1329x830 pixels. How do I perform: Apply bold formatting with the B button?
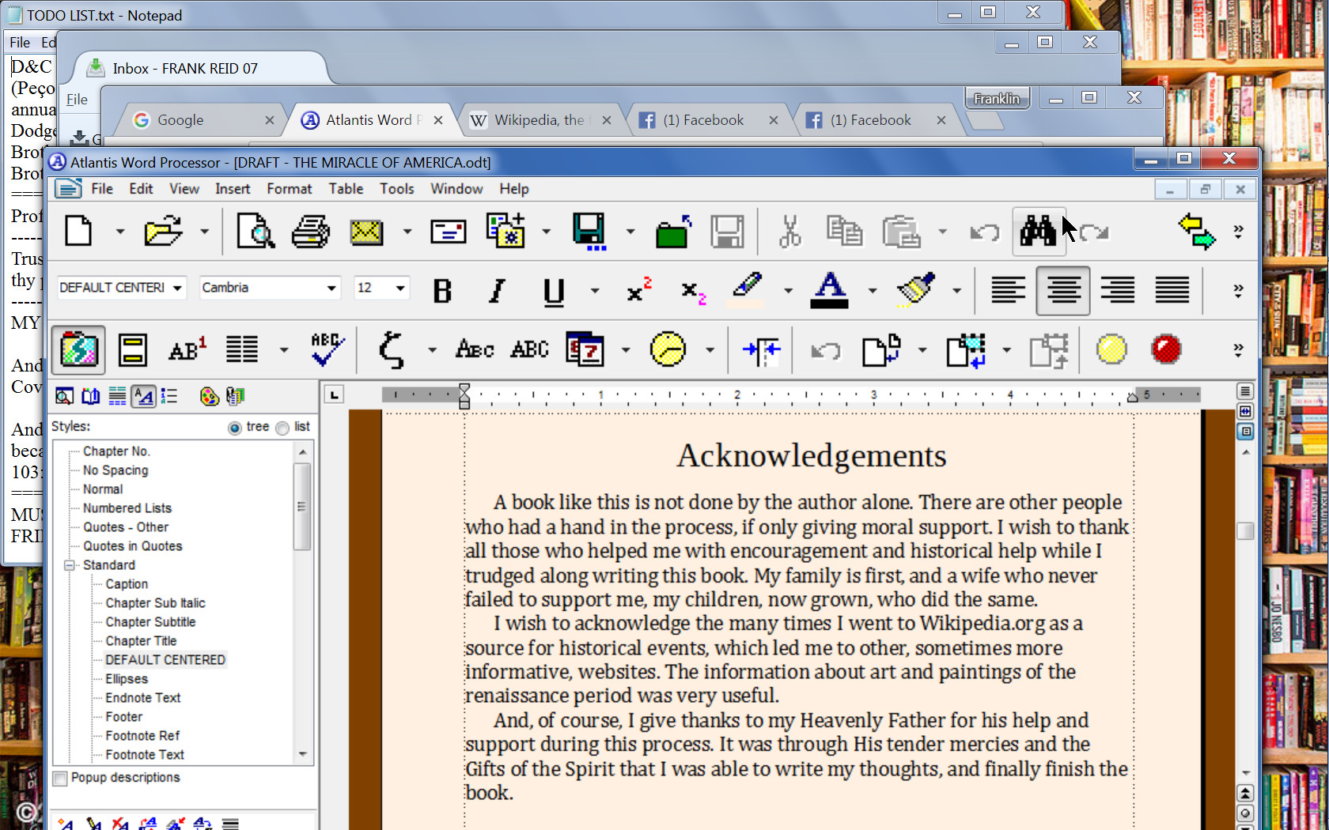pos(442,290)
